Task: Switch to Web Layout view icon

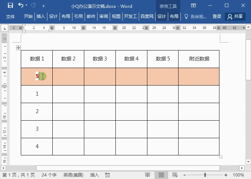Action: pyautogui.click(x=175, y=175)
